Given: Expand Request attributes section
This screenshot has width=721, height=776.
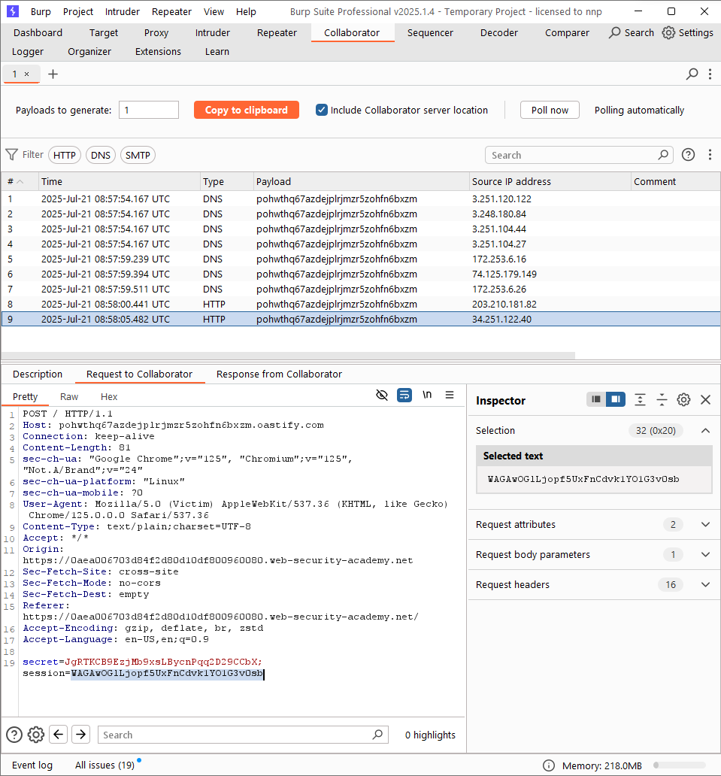Looking at the screenshot, I should pyautogui.click(x=706, y=525).
